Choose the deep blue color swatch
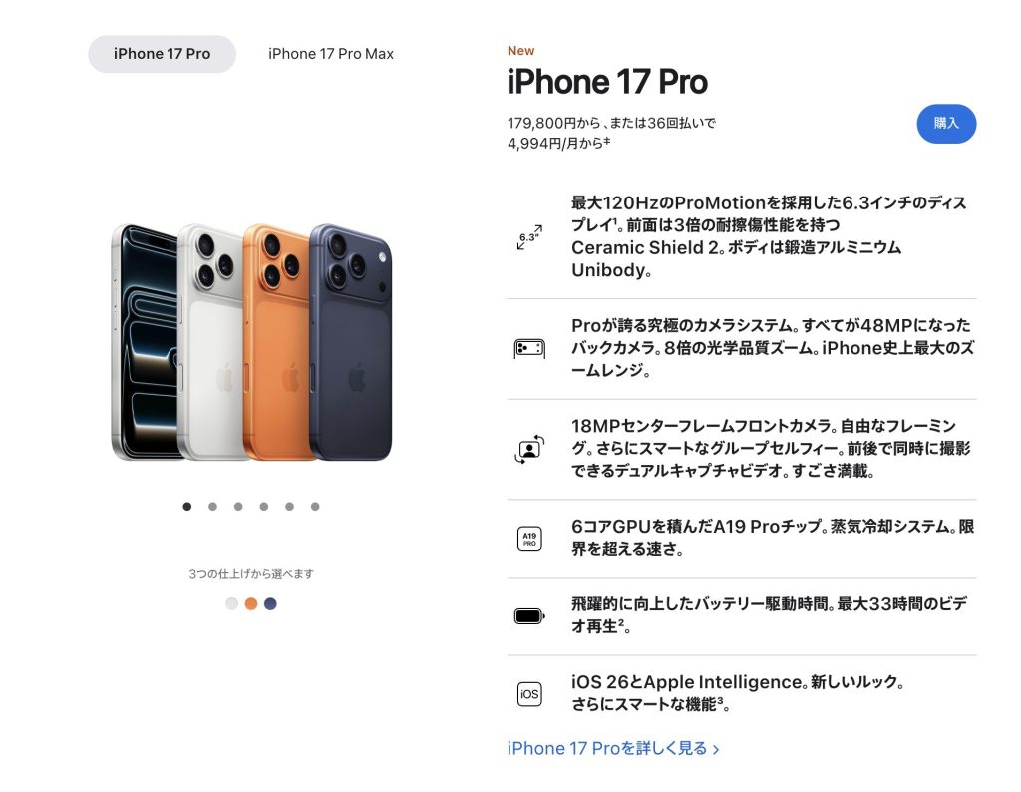 click(x=271, y=603)
